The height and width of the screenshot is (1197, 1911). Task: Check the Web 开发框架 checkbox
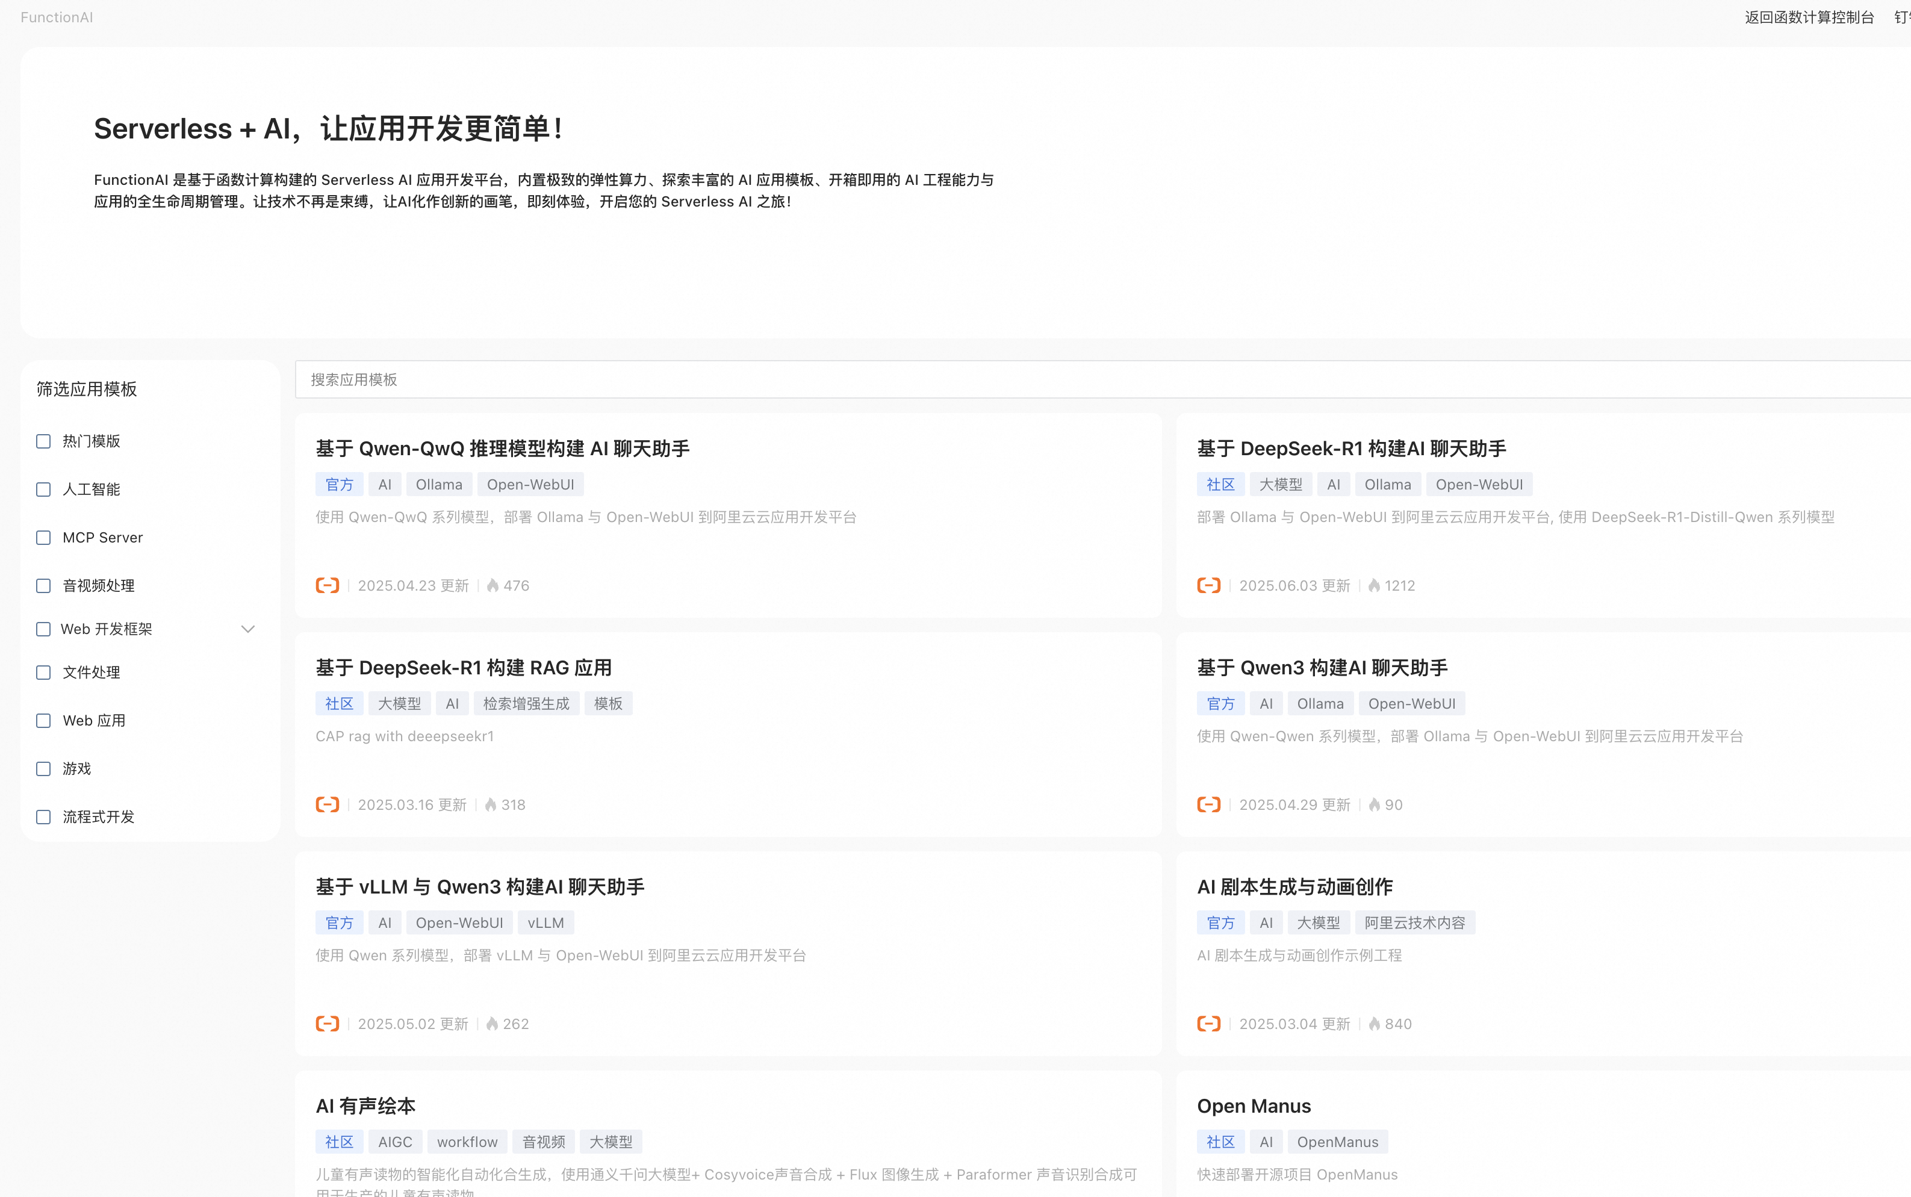click(x=43, y=629)
